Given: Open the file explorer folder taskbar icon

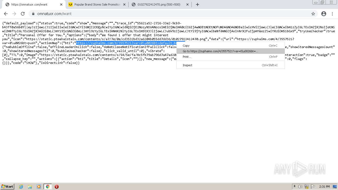Looking at the screenshot, I should coord(30,187).
